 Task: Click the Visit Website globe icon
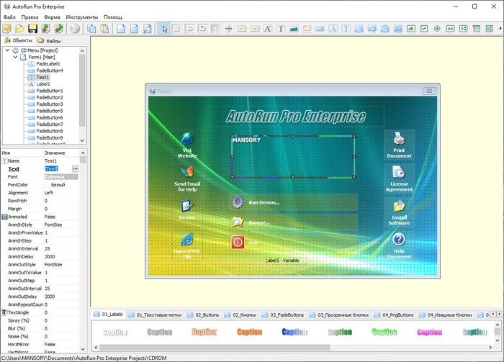pos(187,139)
